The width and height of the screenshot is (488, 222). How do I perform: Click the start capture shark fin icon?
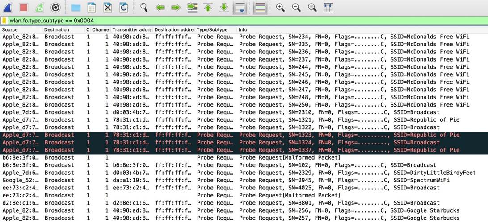tap(8, 7)
